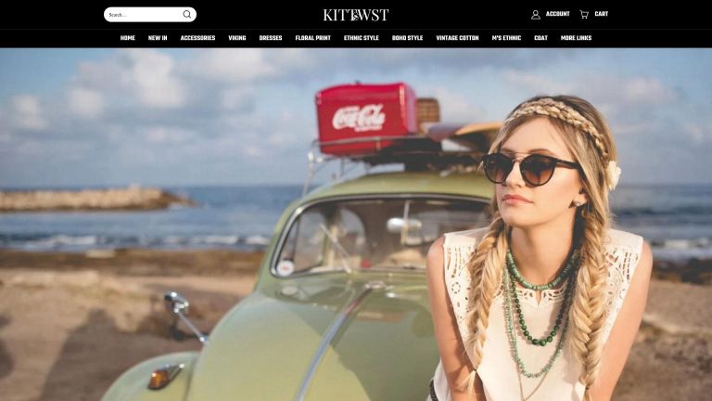The image size is (712, 401).
Task: Choose Boho Style from navigation
Action: coord(407,38)
